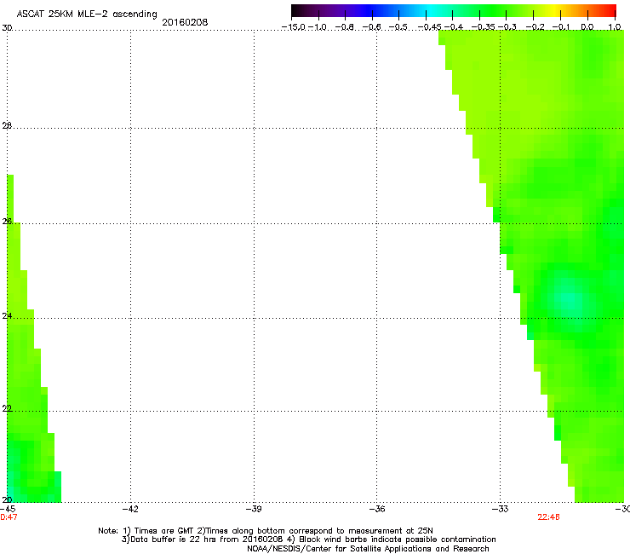The width and height of the screenshot is (630, 554).
Task: Click the -0.2 colorbar tick label
Action: pyautogui.click(x=535, y=27)
